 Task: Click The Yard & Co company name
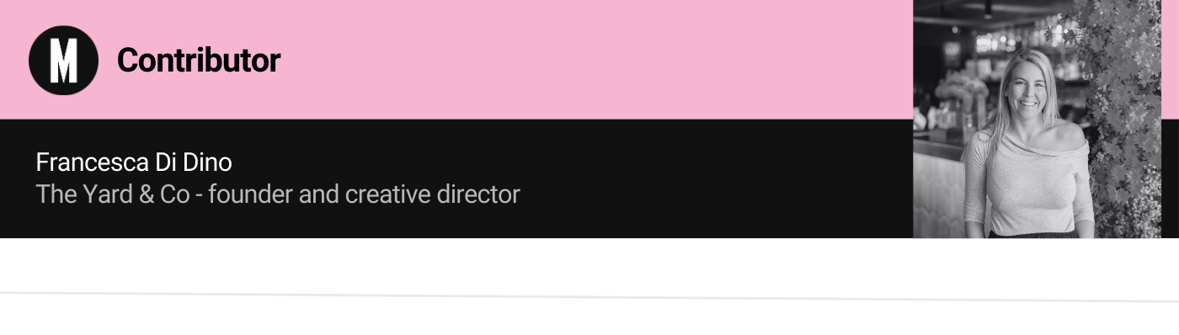pos(112,194)
